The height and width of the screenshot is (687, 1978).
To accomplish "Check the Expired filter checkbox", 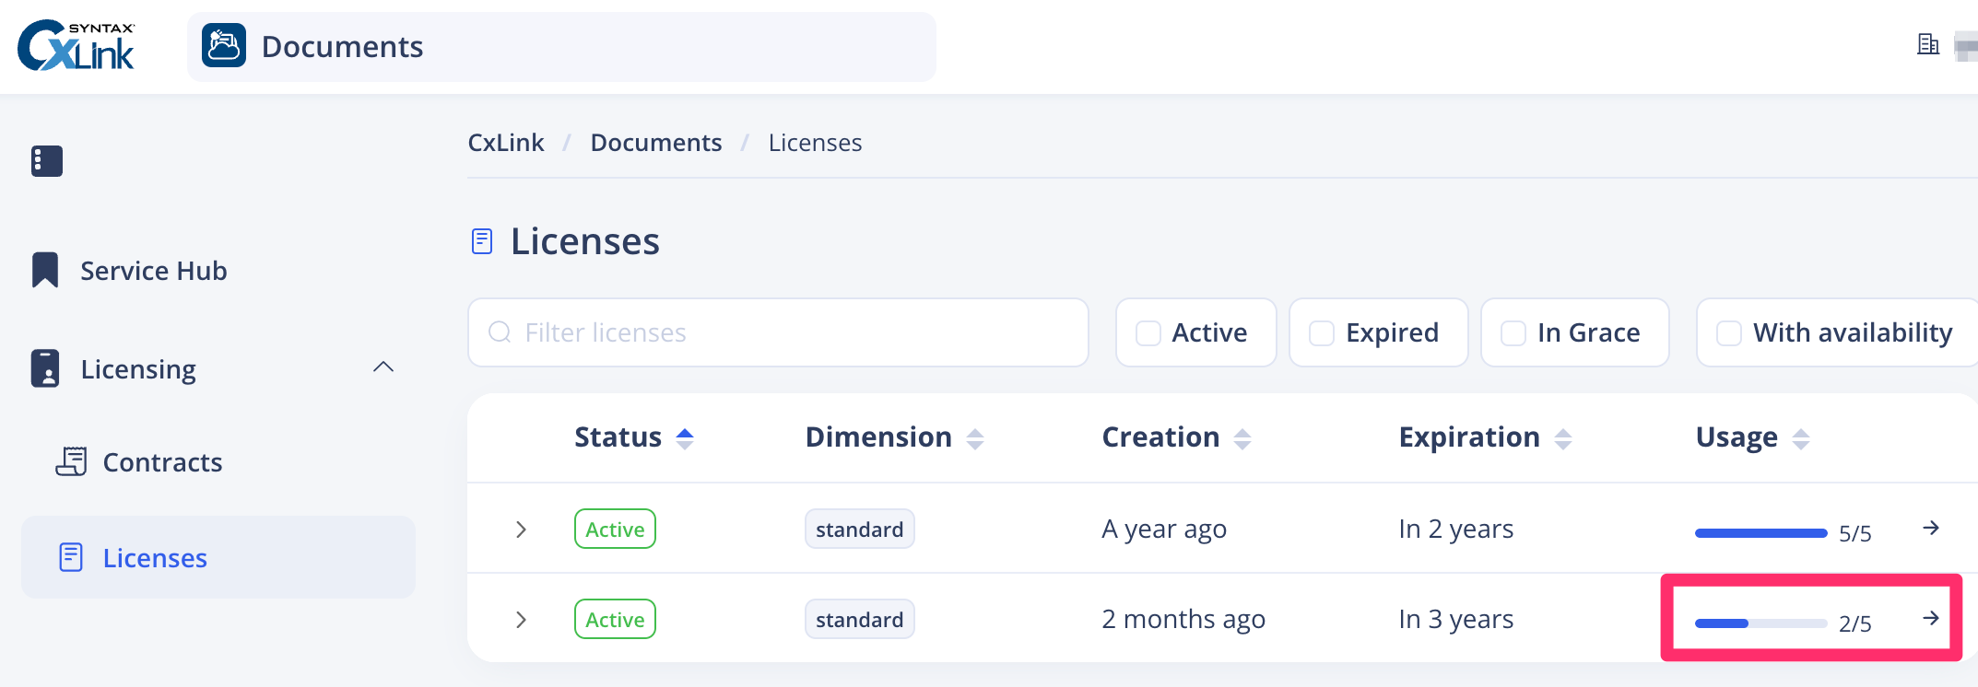I will [x=1322, y=333].
